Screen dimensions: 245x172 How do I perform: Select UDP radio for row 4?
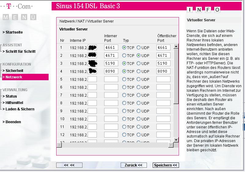[x=139, y=71]
